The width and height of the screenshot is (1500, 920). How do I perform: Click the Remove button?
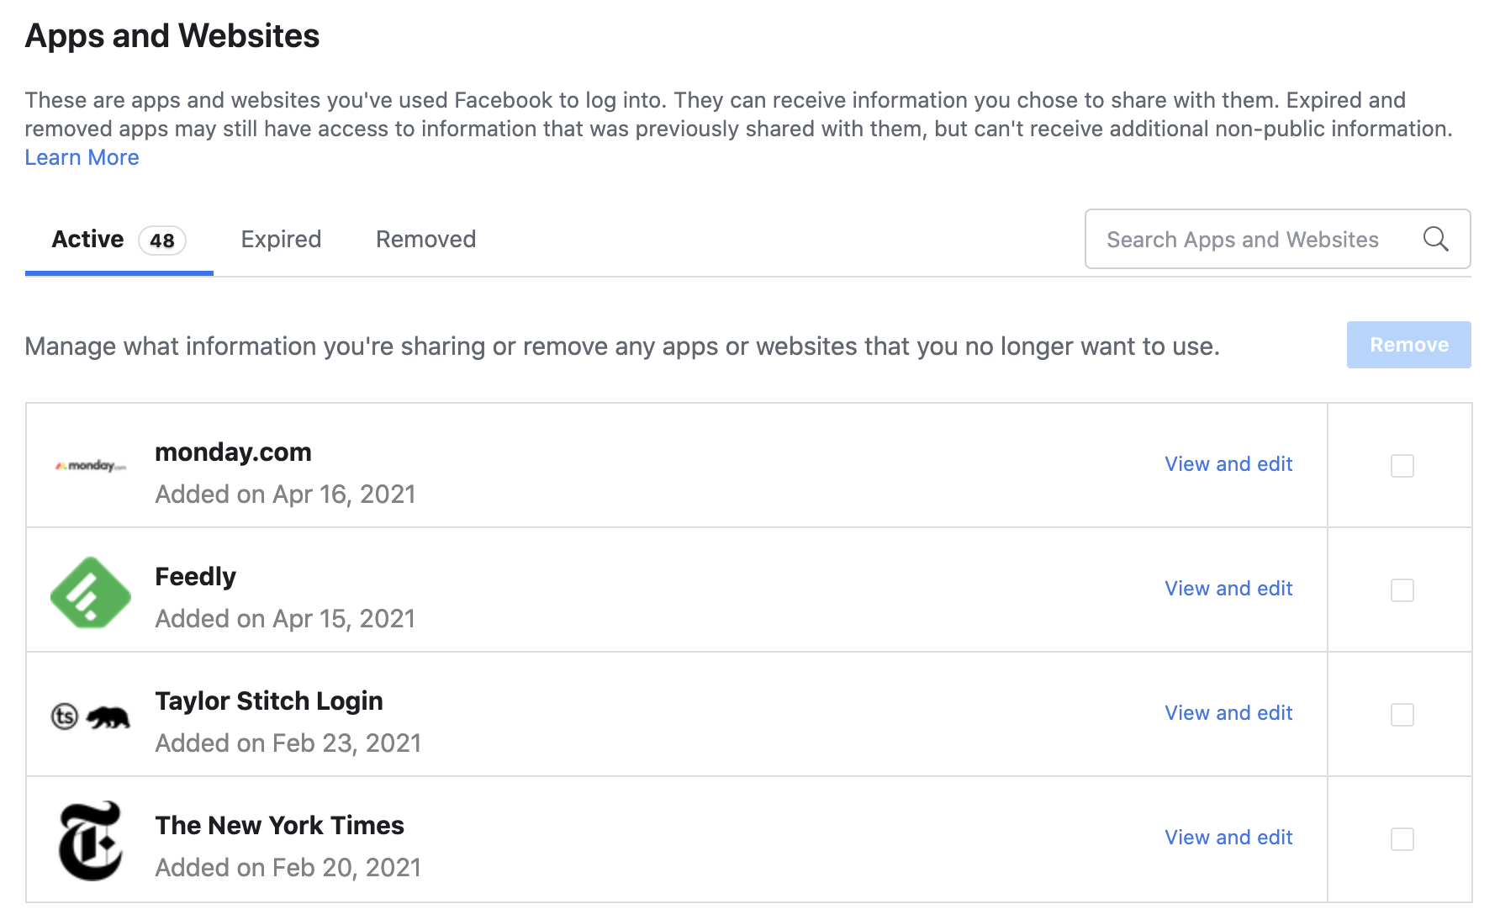tap(1408, 345)
